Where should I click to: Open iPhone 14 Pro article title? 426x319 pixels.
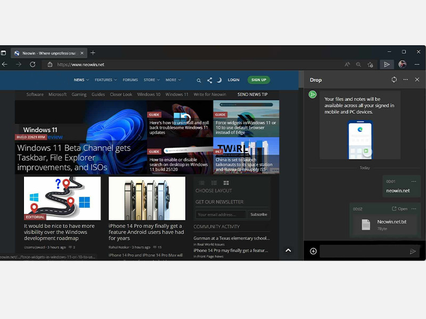(x=146, y=232)
